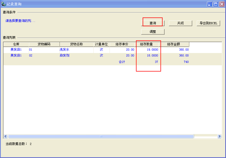Click goods code cell 01
The height and width of the screenshot is (158, 226).
click(x=31, y=50)
